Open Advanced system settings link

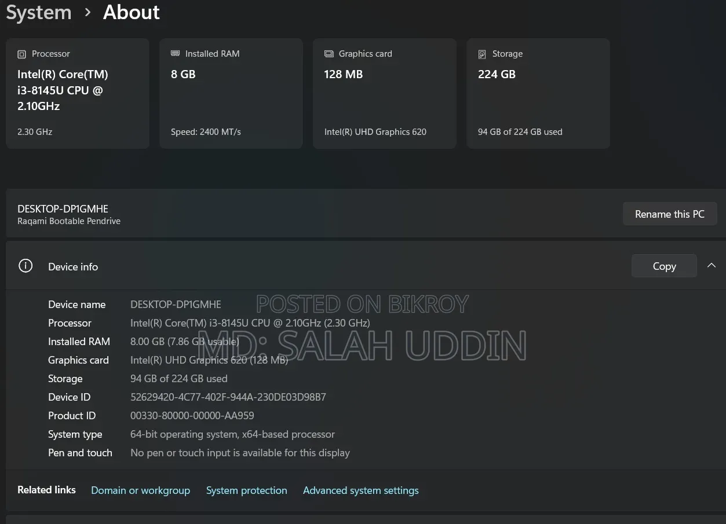[361, 490]
